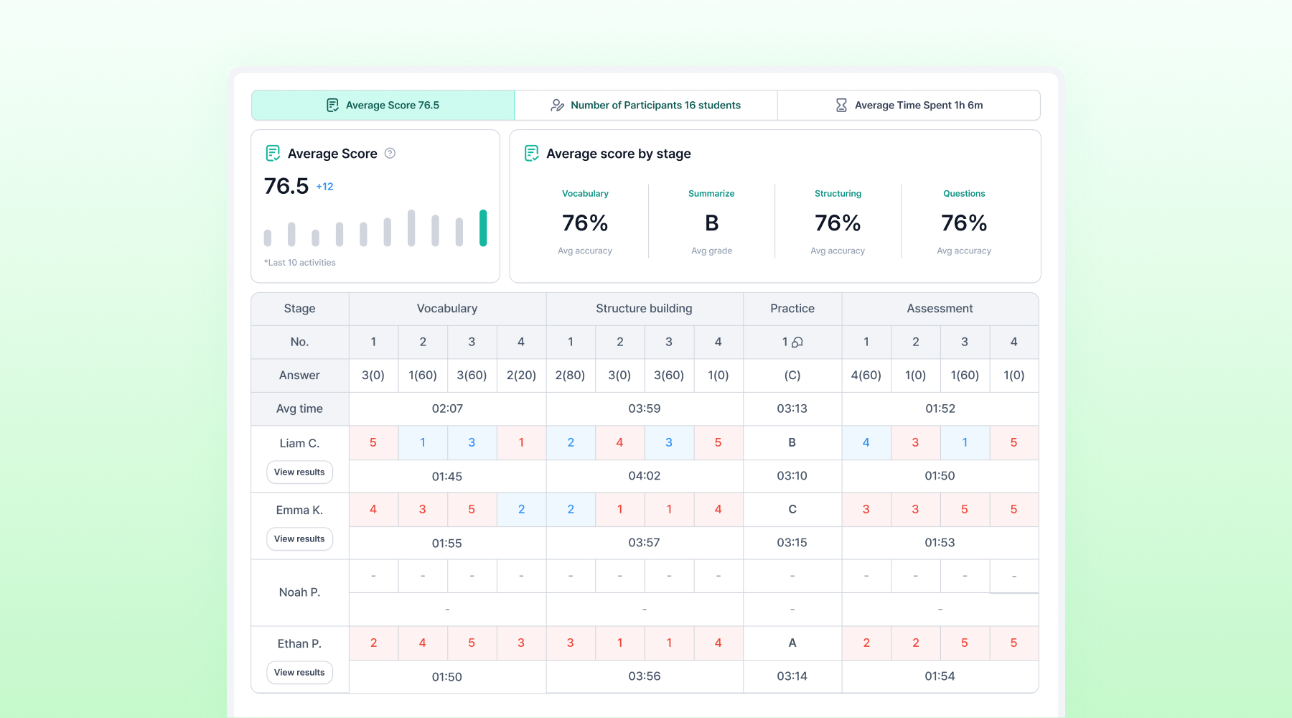Click the icon beside Average score by stage
Viewport: 1292px width, 718px height.
(x=531, y=153)
